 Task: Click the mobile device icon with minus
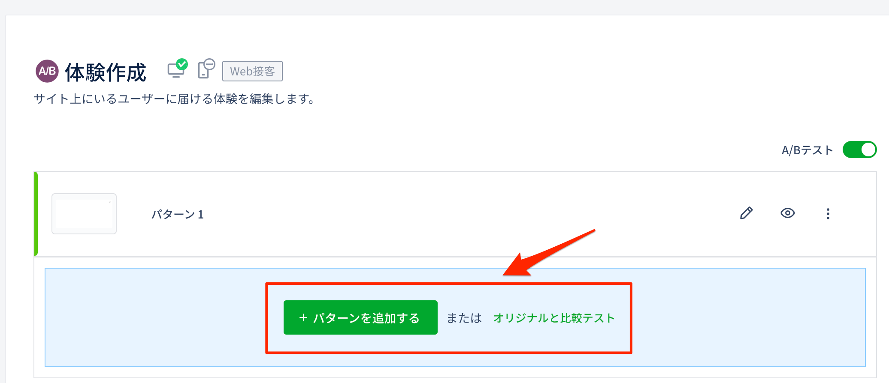coord(205,70)
